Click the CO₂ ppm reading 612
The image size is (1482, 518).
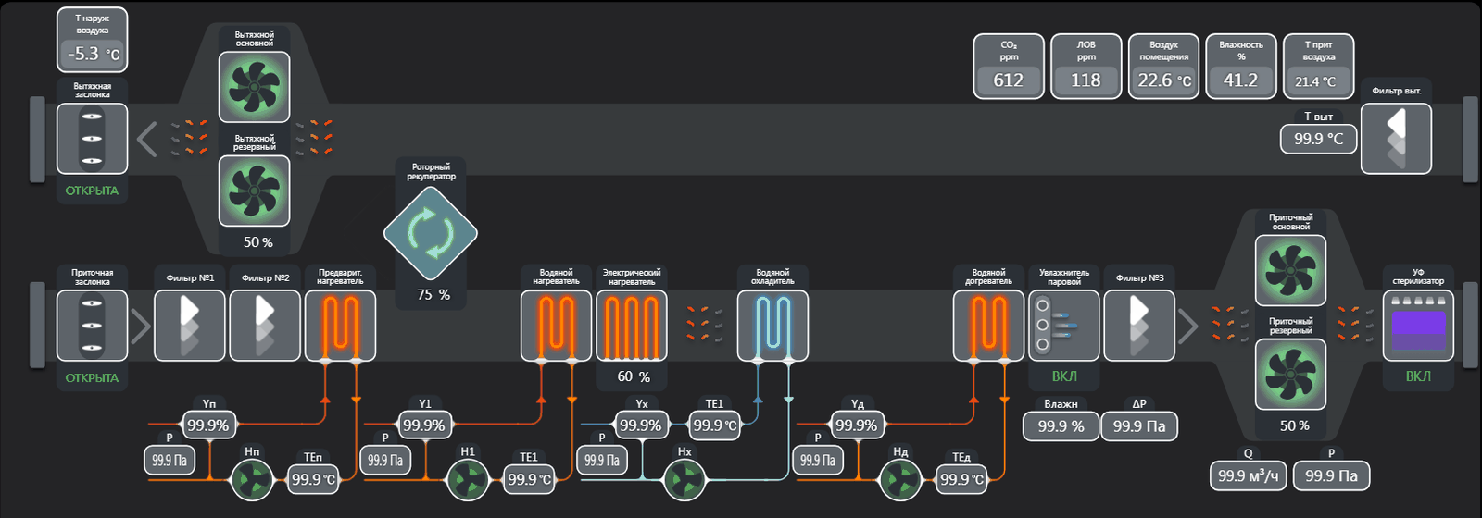point(1009,80)
